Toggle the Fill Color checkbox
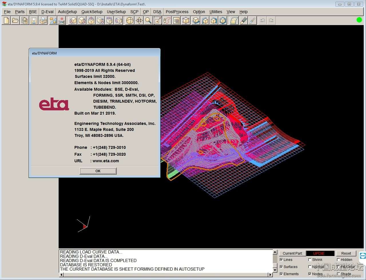Image resolution: width=366 pixels, height=280 pixels. [339, 267]
